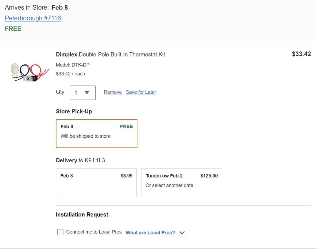Save the item for later
Image resolution: width=317 pixels, height=252 pixels.
tap(141, 92)
